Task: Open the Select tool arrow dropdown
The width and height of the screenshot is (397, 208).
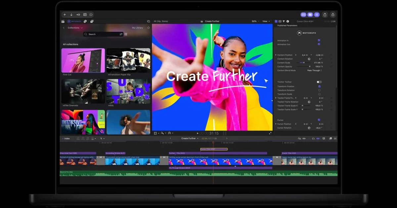Action: (103, 139)
